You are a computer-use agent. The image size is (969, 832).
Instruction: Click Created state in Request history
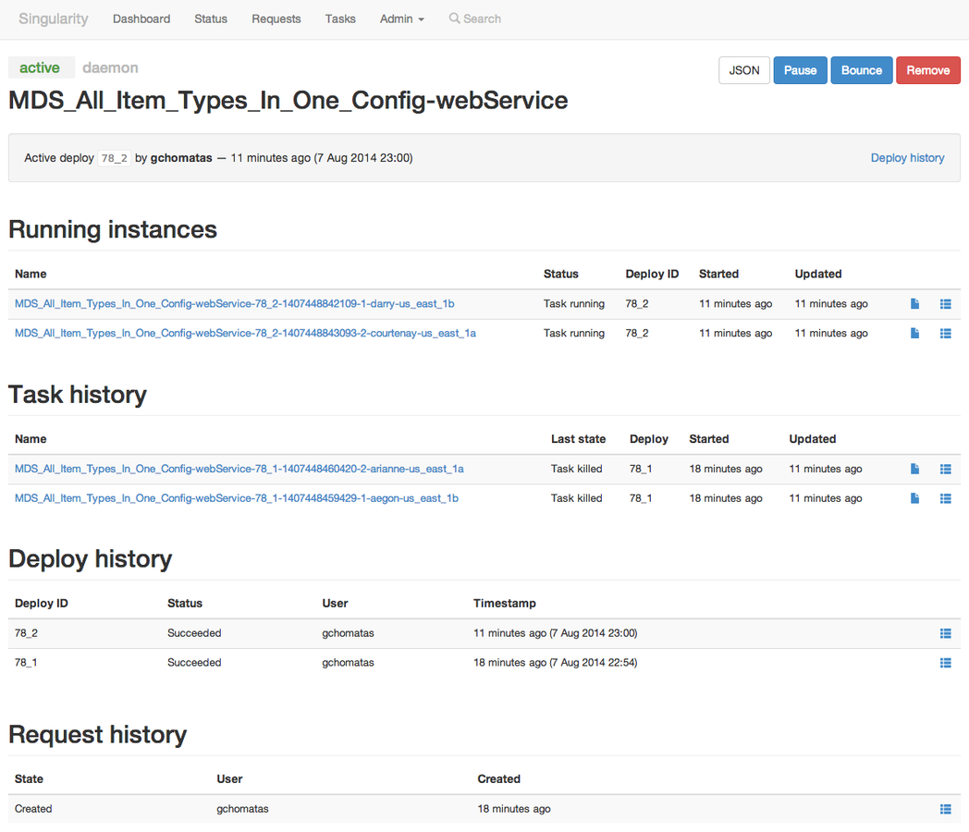[x=33, y=809]
